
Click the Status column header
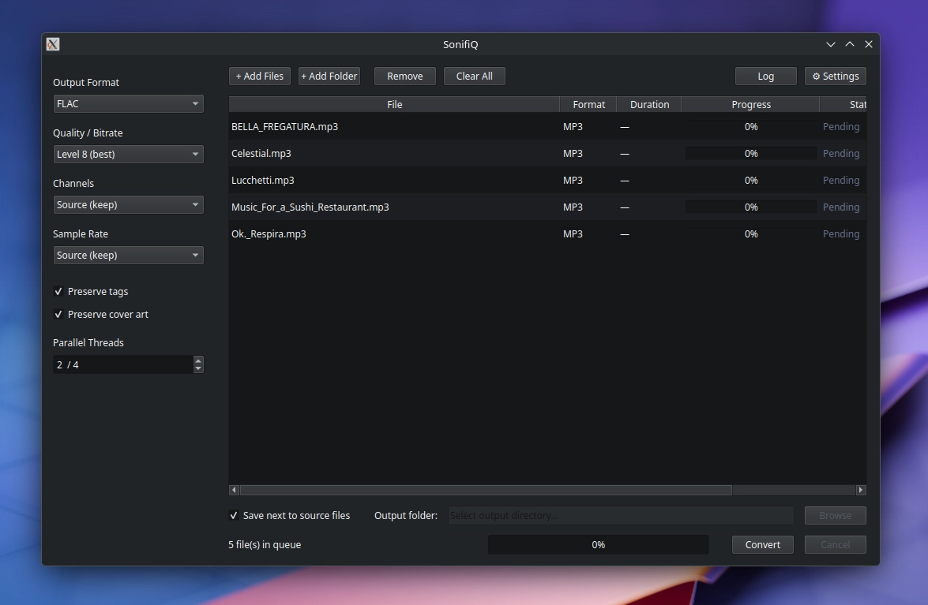click(x=843, y=105)
